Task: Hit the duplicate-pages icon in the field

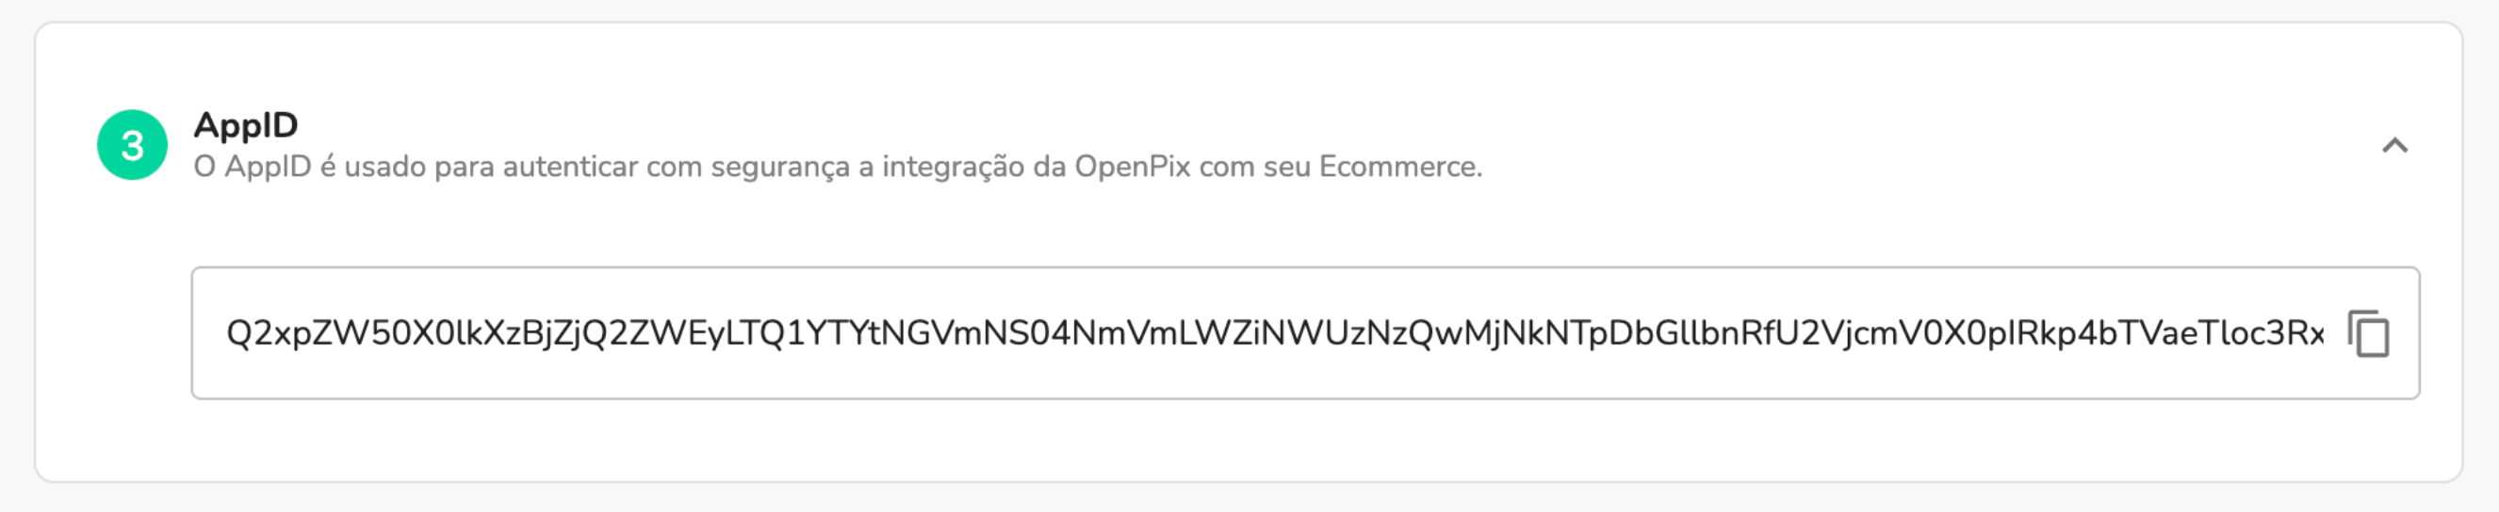Action: [2368, 333]
